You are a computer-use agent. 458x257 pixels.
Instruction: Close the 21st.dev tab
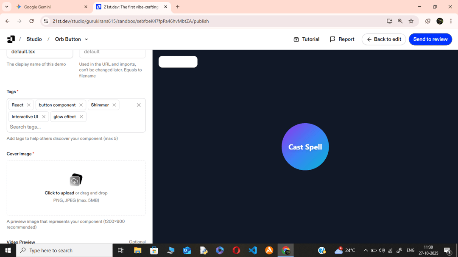click(x=166, y=7)
